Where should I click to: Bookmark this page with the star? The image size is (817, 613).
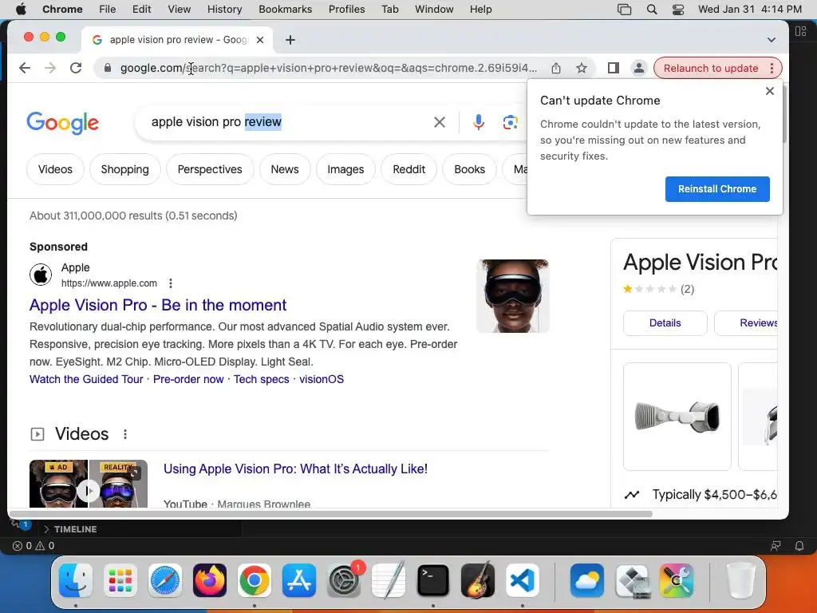[x=582, y=68]
